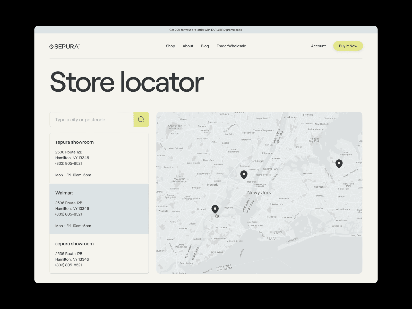The height and width of the screenshot is (309, 412).
Task: Select the Walmart store card
Action: (99, 209)
